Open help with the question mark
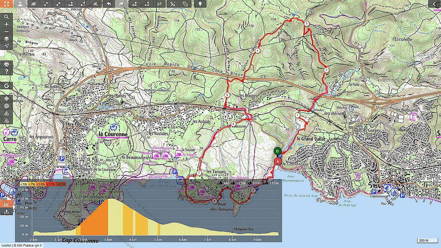 click(6, 71)
